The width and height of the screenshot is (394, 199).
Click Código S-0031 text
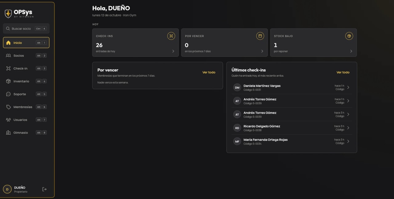pos(252,90)
